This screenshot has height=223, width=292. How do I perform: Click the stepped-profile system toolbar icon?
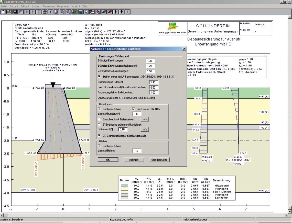[x=74, y=12]
